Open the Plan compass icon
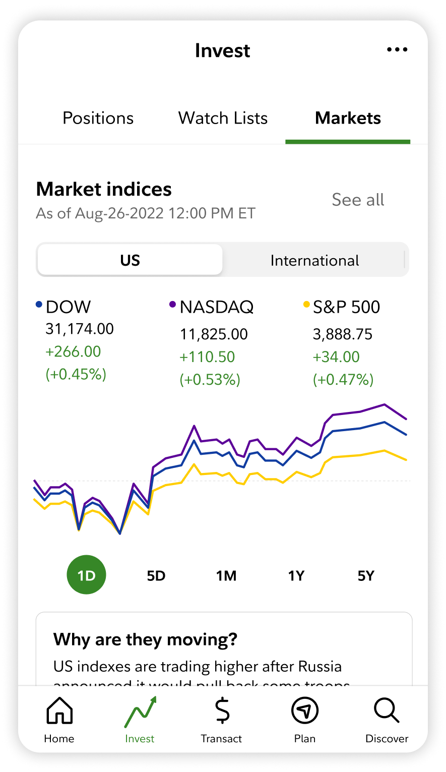This screenshot has width=446, height=772. click(304, 710)
